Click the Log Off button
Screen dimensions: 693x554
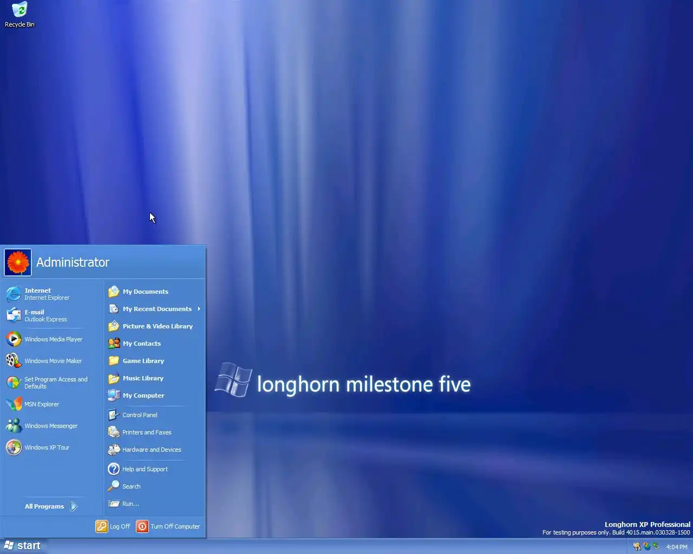pos(113,526)
